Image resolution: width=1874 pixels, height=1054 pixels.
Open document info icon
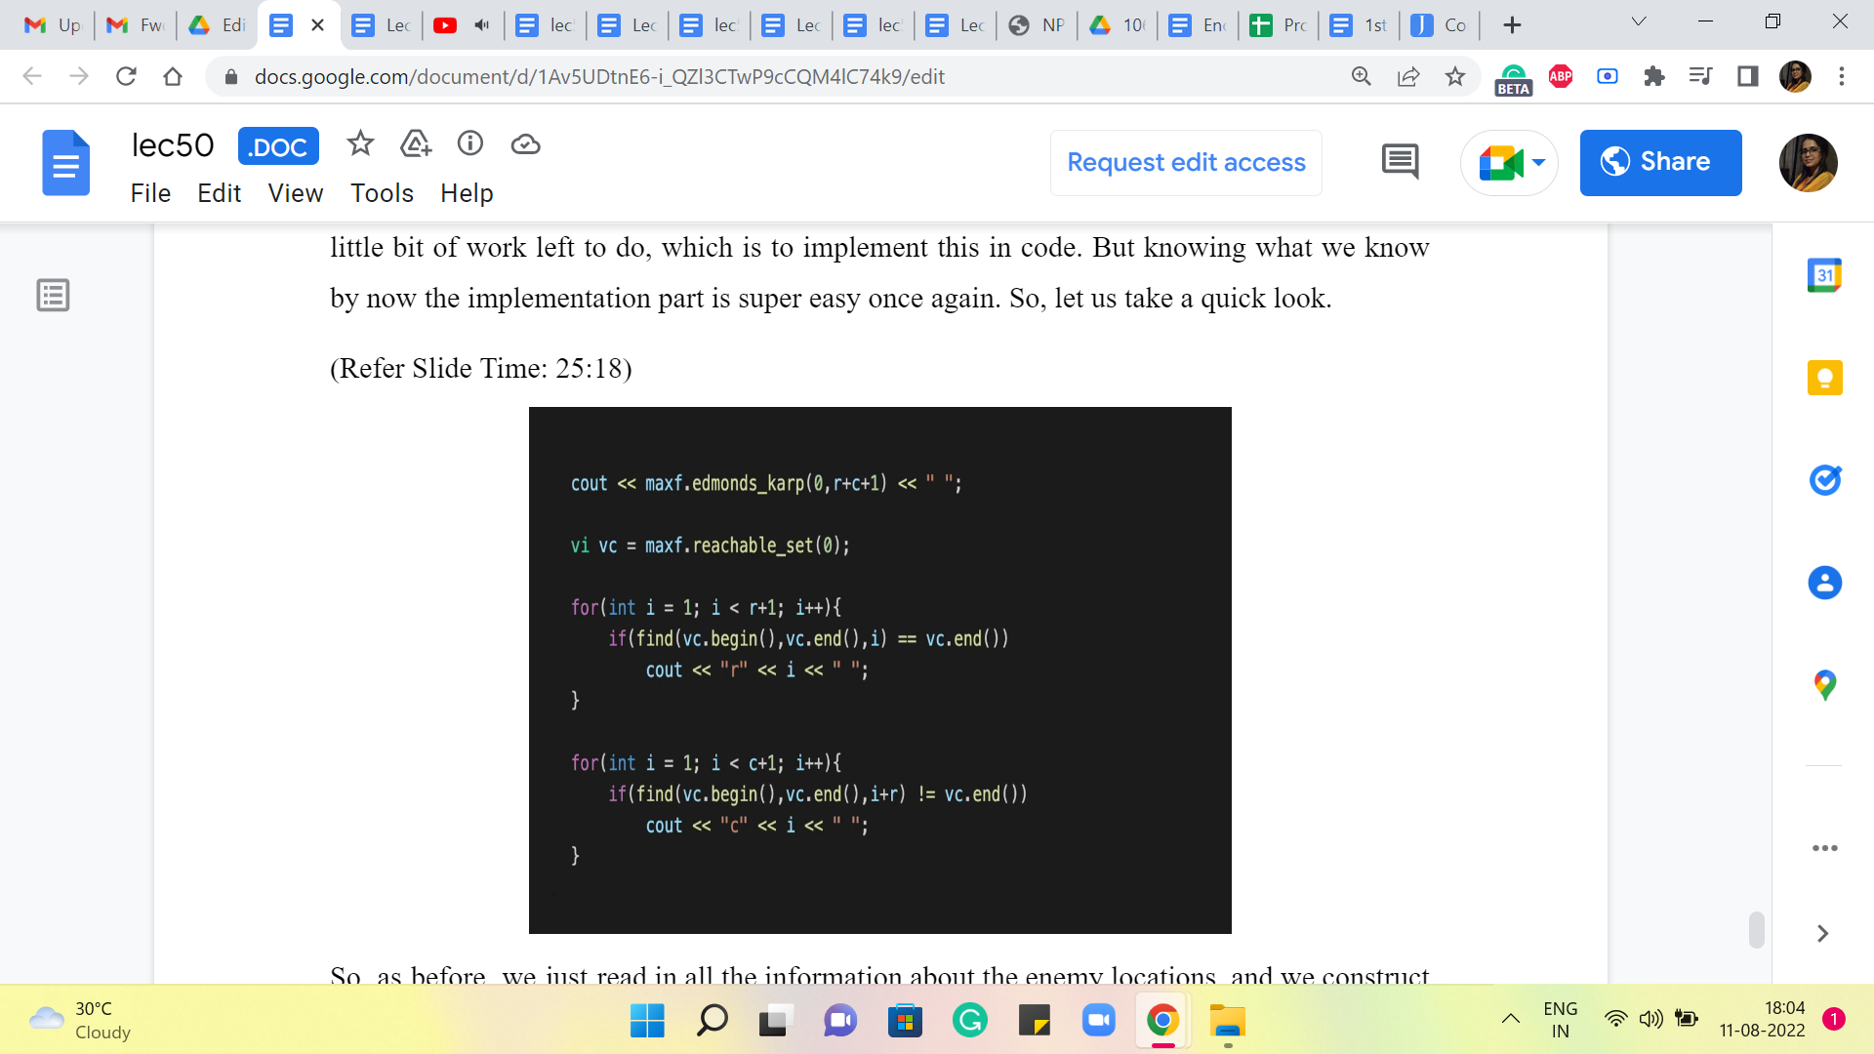470,144
